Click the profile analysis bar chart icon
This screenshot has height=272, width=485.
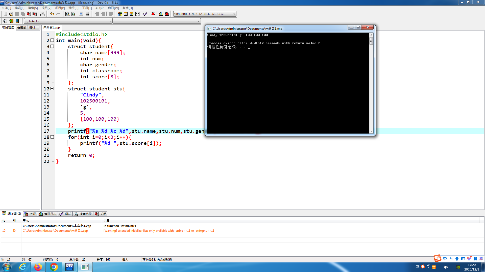pyautogui.click(x=161, y=14)
